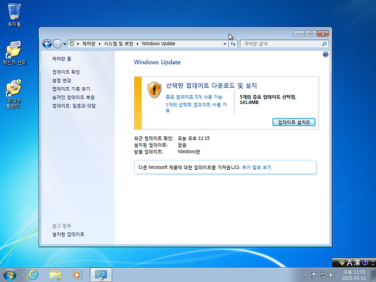Screen dimensions: 376x282
Task: Open the Windows Start orb
Action: click(10, 275)
